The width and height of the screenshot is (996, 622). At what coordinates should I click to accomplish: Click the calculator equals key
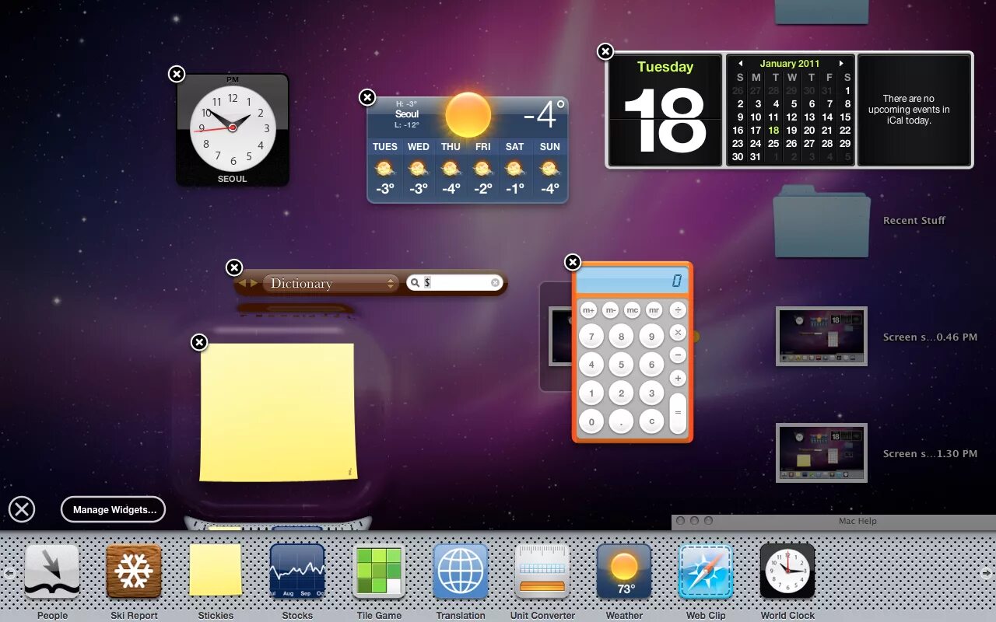[x=678, y=414]
